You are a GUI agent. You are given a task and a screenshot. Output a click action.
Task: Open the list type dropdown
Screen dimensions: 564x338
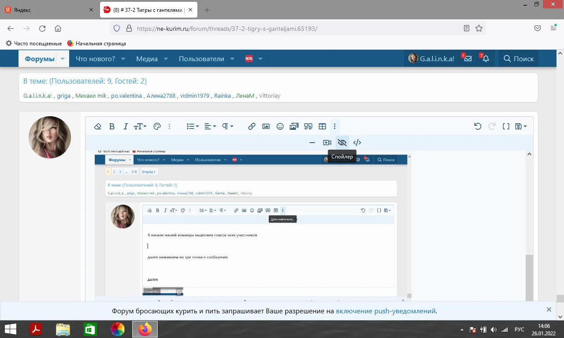pos(193,126)
